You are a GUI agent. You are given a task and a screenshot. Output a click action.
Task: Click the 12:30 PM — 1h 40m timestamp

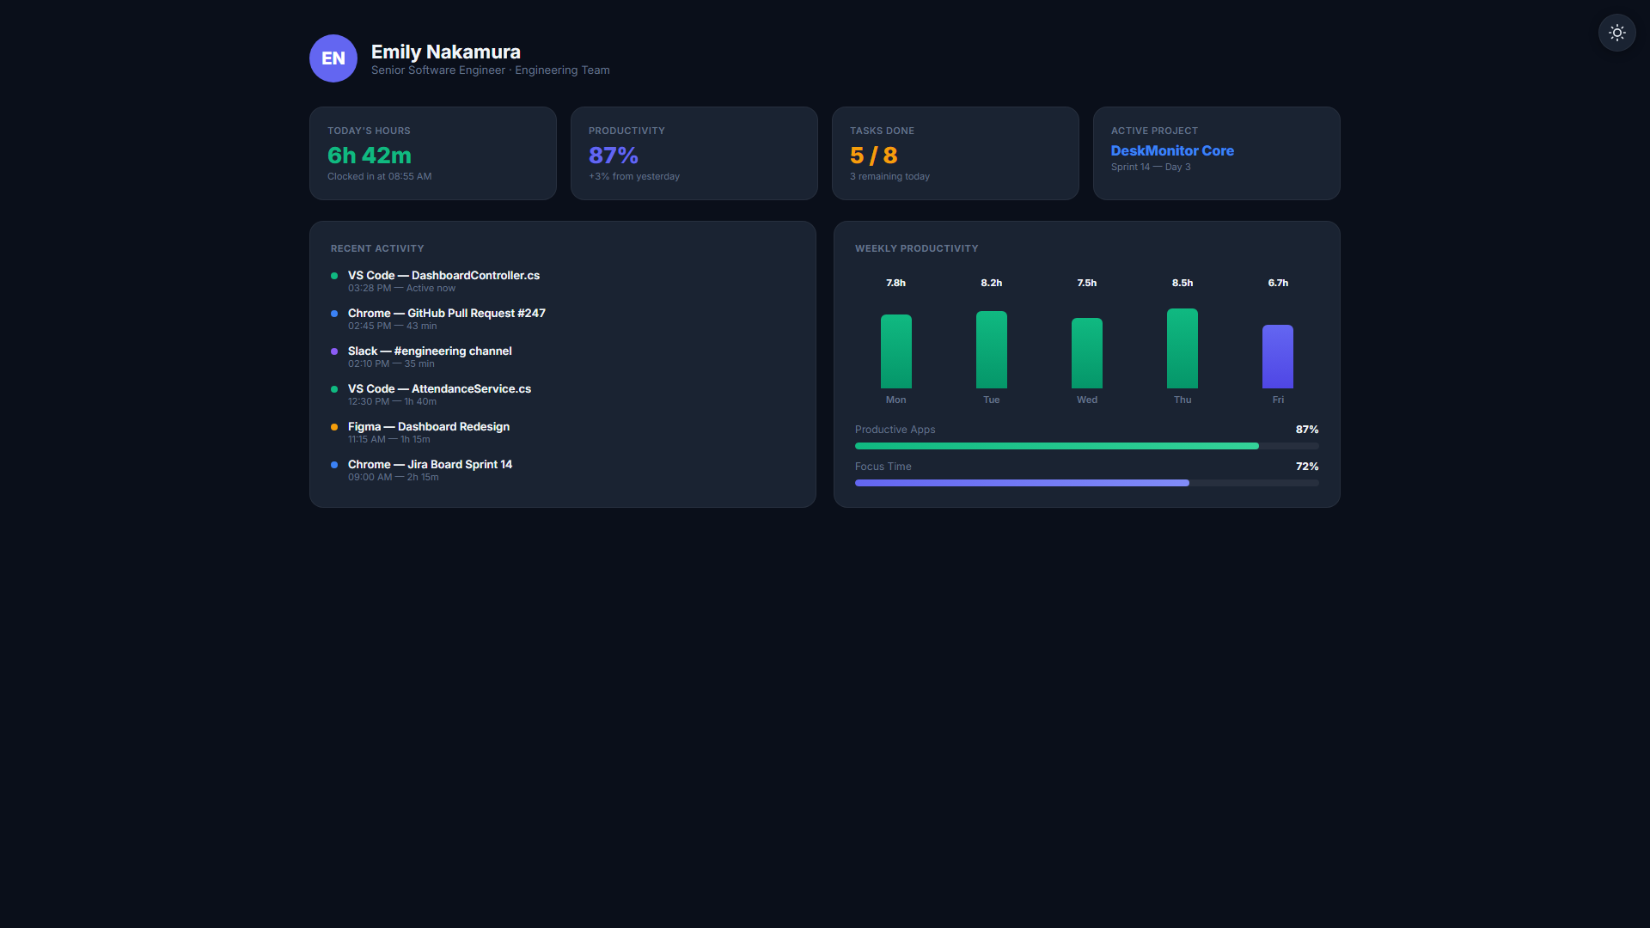[x=392, y=401]
